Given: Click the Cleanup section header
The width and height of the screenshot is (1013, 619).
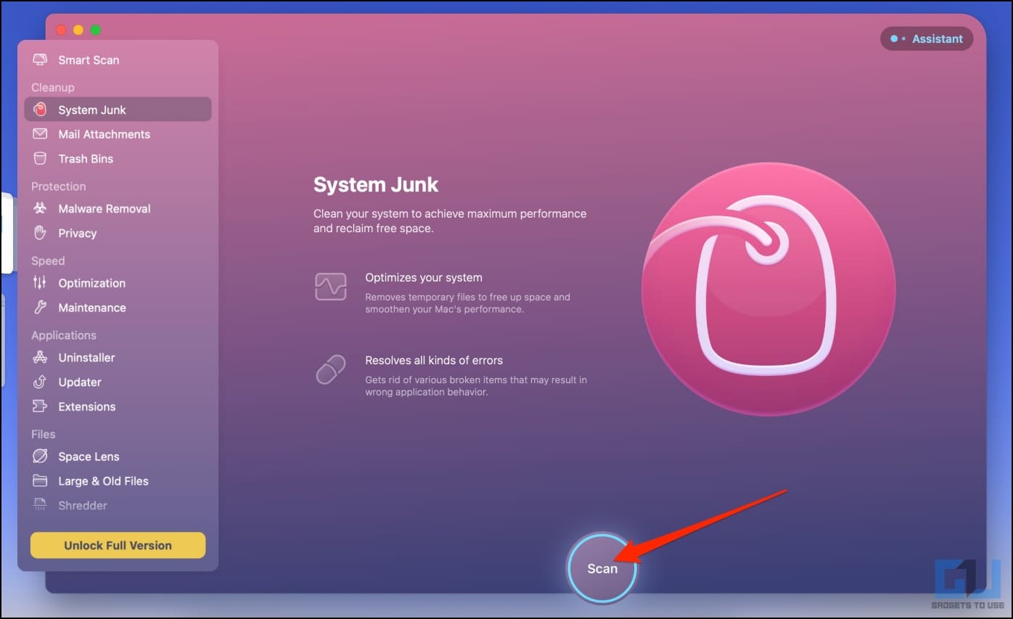Looking at the screenshot, I should [x=52, y=87].
